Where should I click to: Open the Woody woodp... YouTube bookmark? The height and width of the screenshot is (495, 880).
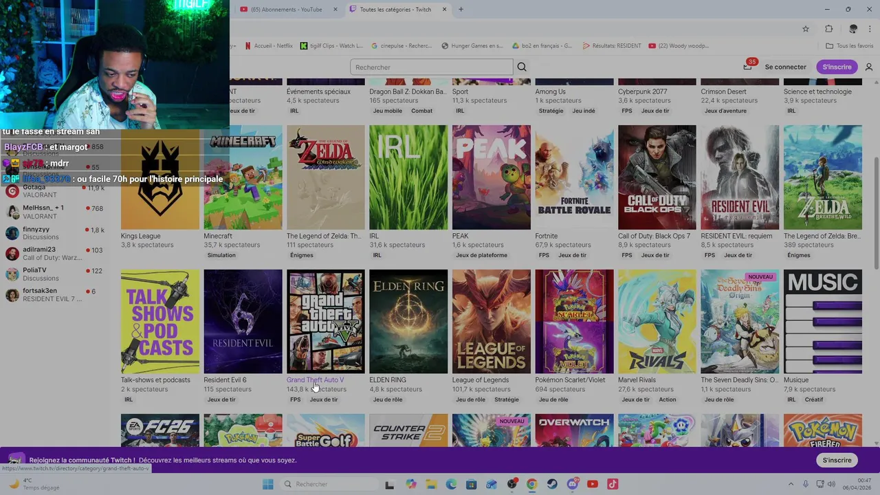coord(679,46)
